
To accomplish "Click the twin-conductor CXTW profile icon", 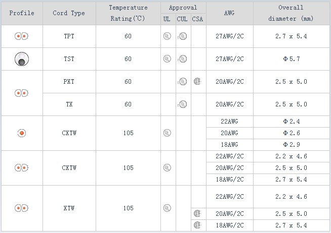I will (21, 167).
